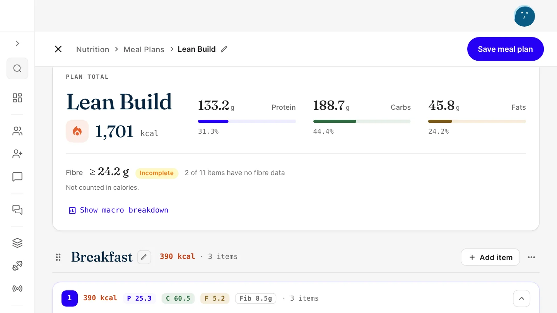Screen dimensions: 557x313
Task: Click the F 5.2 fats tag
Action: point(215,298)
